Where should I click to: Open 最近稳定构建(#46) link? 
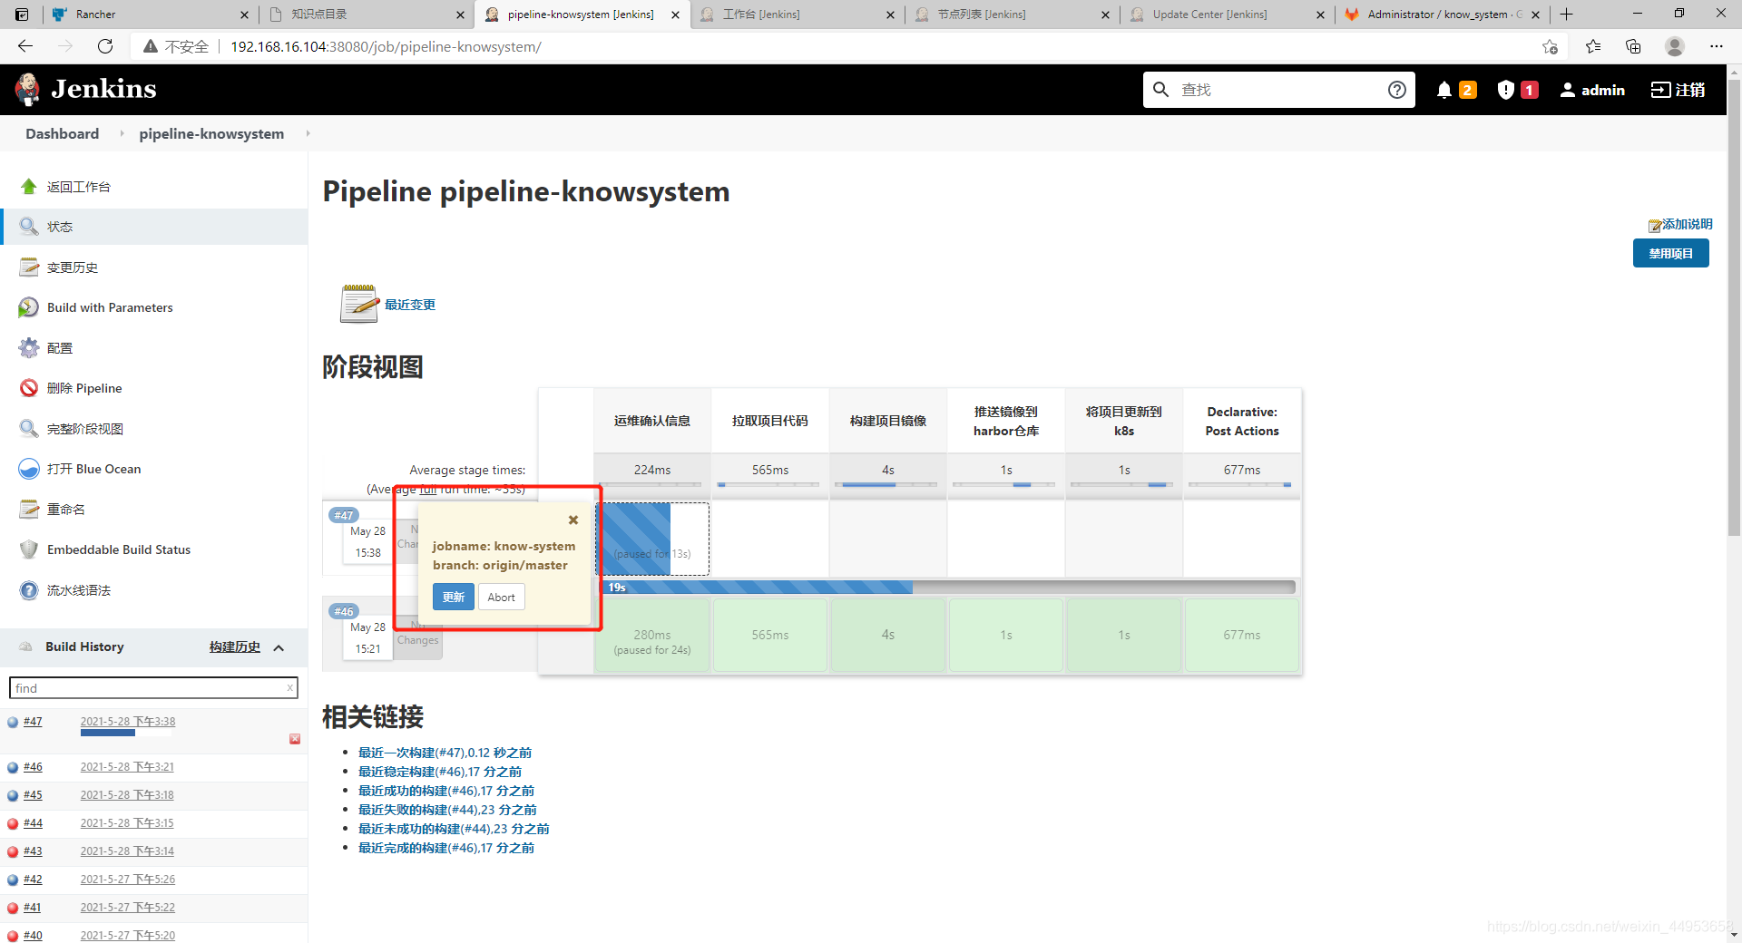440,772
